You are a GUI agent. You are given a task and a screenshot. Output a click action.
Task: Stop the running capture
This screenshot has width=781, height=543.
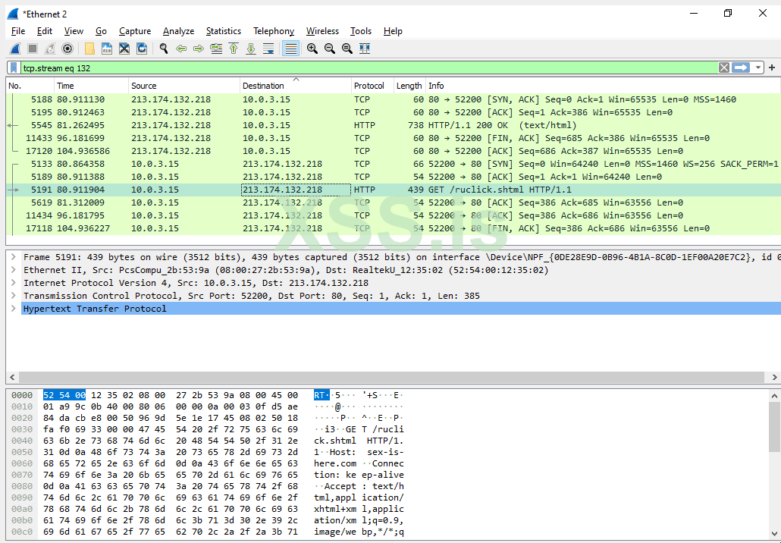pyautogui.click(x=31, y=49)
